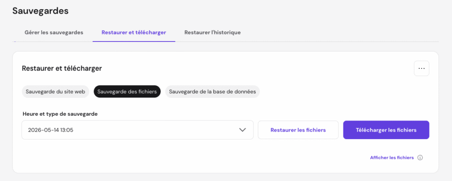Click the info icon beside Afficher les fichiers

pos(420,158)
